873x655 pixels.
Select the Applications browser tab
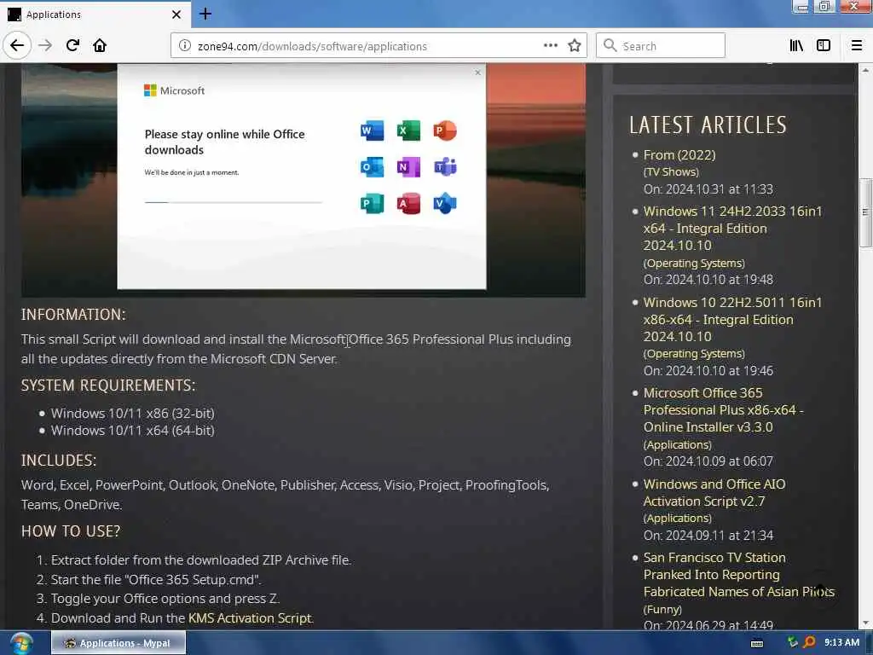click(x=95, y=14)
